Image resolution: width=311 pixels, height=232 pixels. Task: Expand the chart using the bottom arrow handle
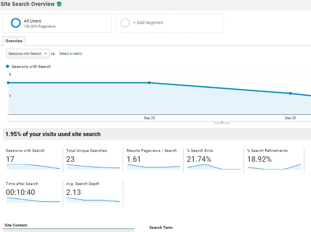[x=222, y=122]
